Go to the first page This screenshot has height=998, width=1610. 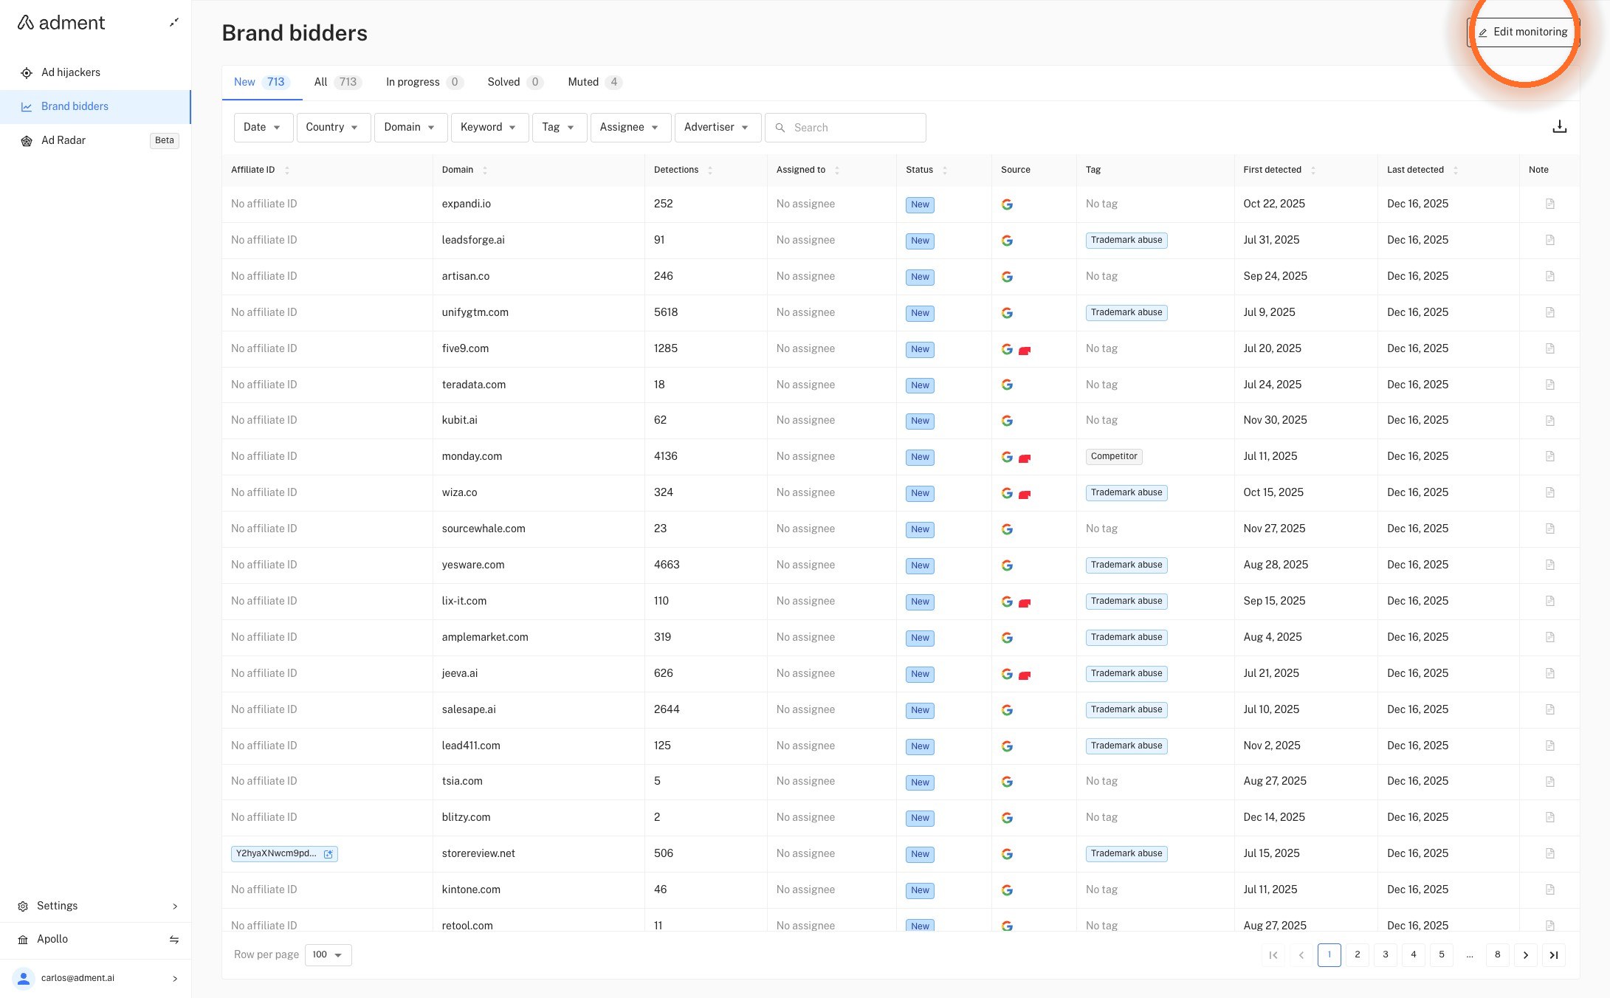1273,954
